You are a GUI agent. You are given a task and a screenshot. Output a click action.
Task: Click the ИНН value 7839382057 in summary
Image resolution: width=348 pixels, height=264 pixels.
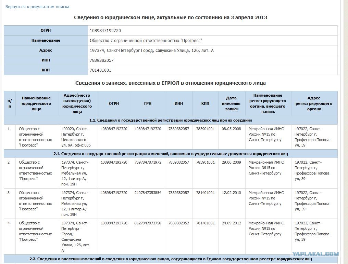tap(102, 60)
